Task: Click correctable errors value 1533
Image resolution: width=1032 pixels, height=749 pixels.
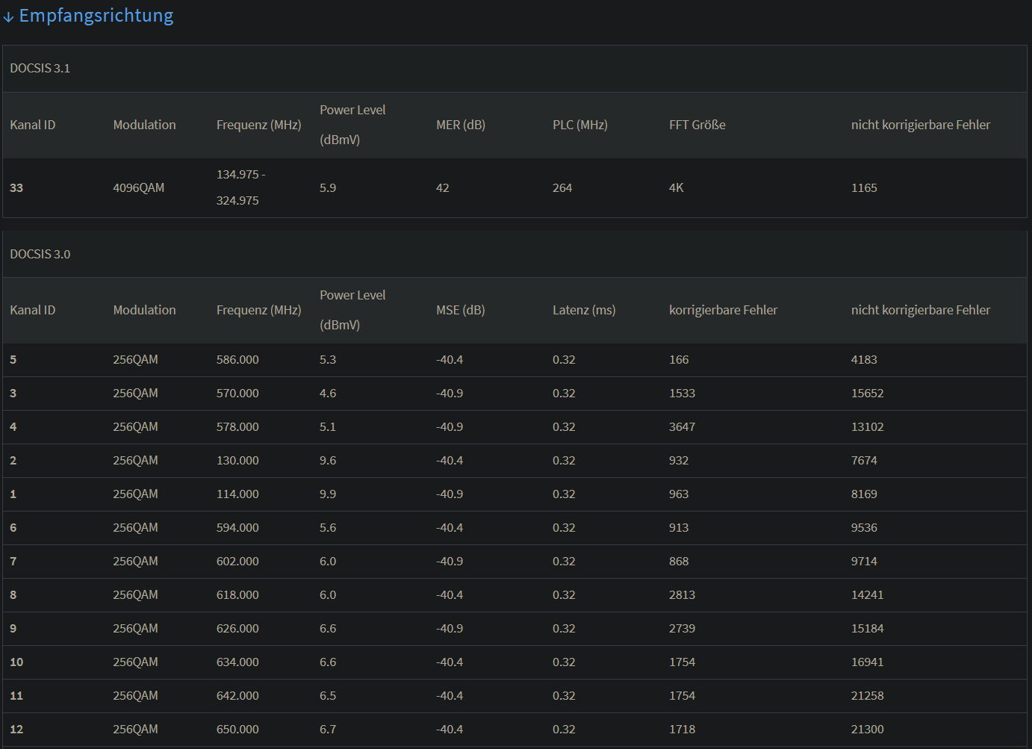Action: [x=682, y=393]
